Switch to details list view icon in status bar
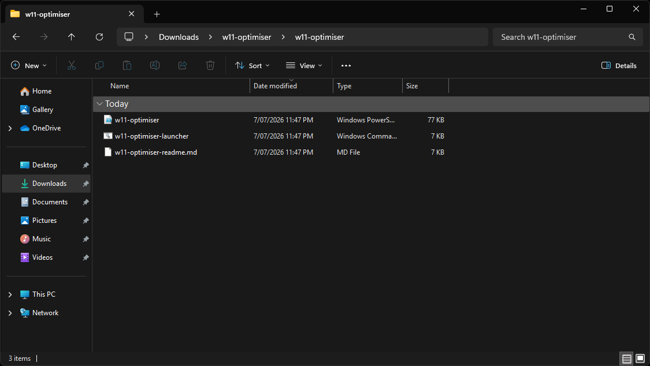Viewport: 650px width, 366px height. click(627, 358)
